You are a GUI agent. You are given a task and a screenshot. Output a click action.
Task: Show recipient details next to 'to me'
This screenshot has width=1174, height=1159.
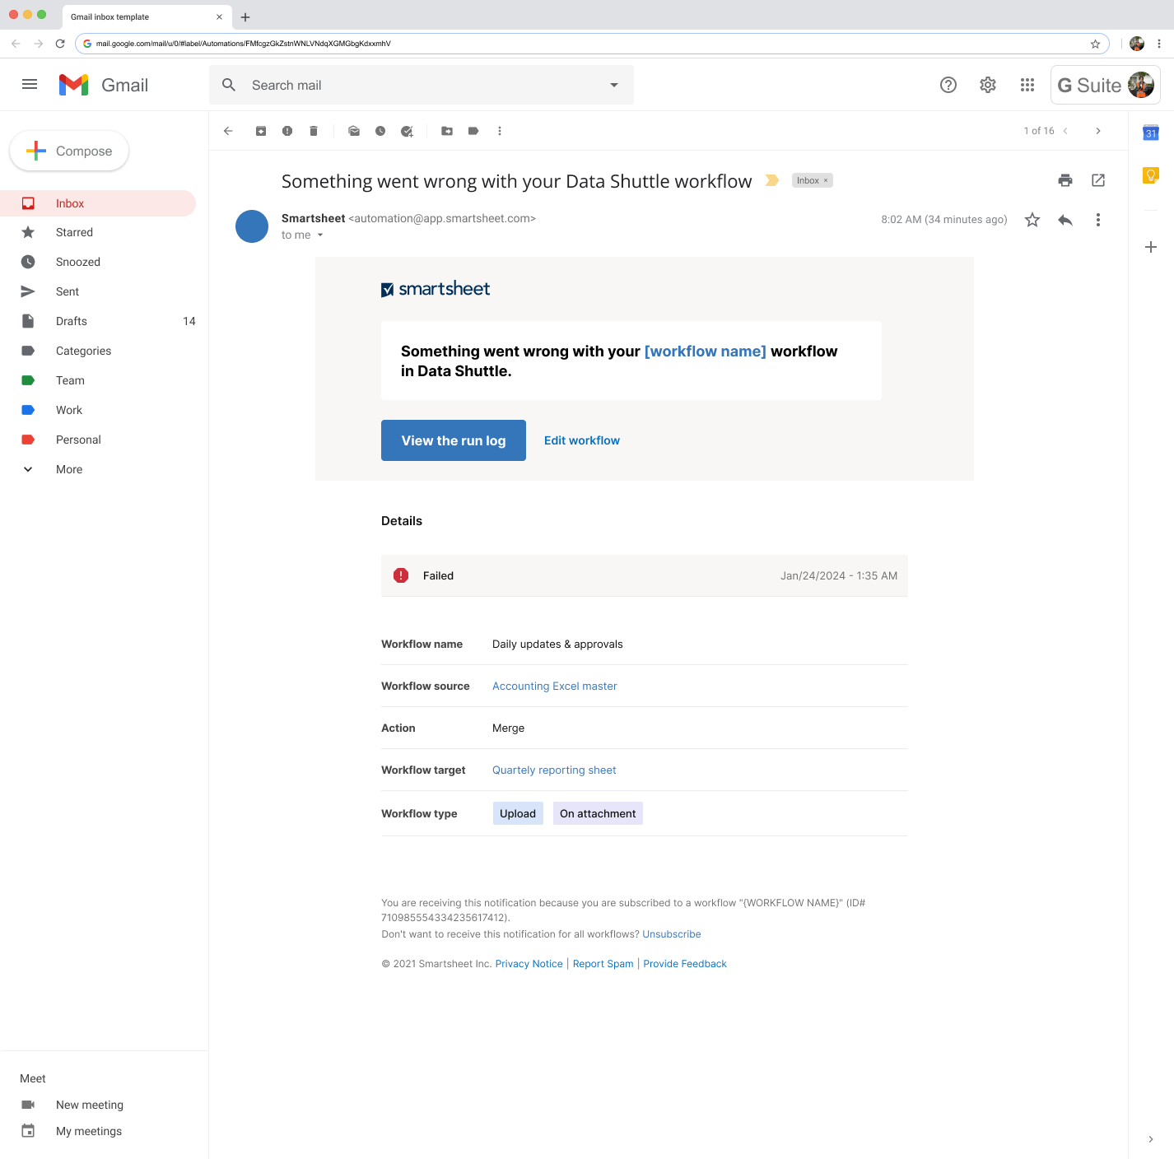(320, 235)
